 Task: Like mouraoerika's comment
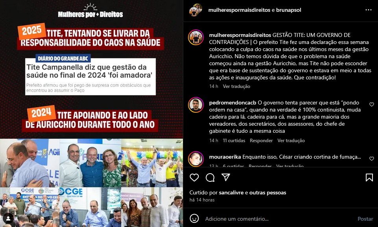click(x=371, y=159)
